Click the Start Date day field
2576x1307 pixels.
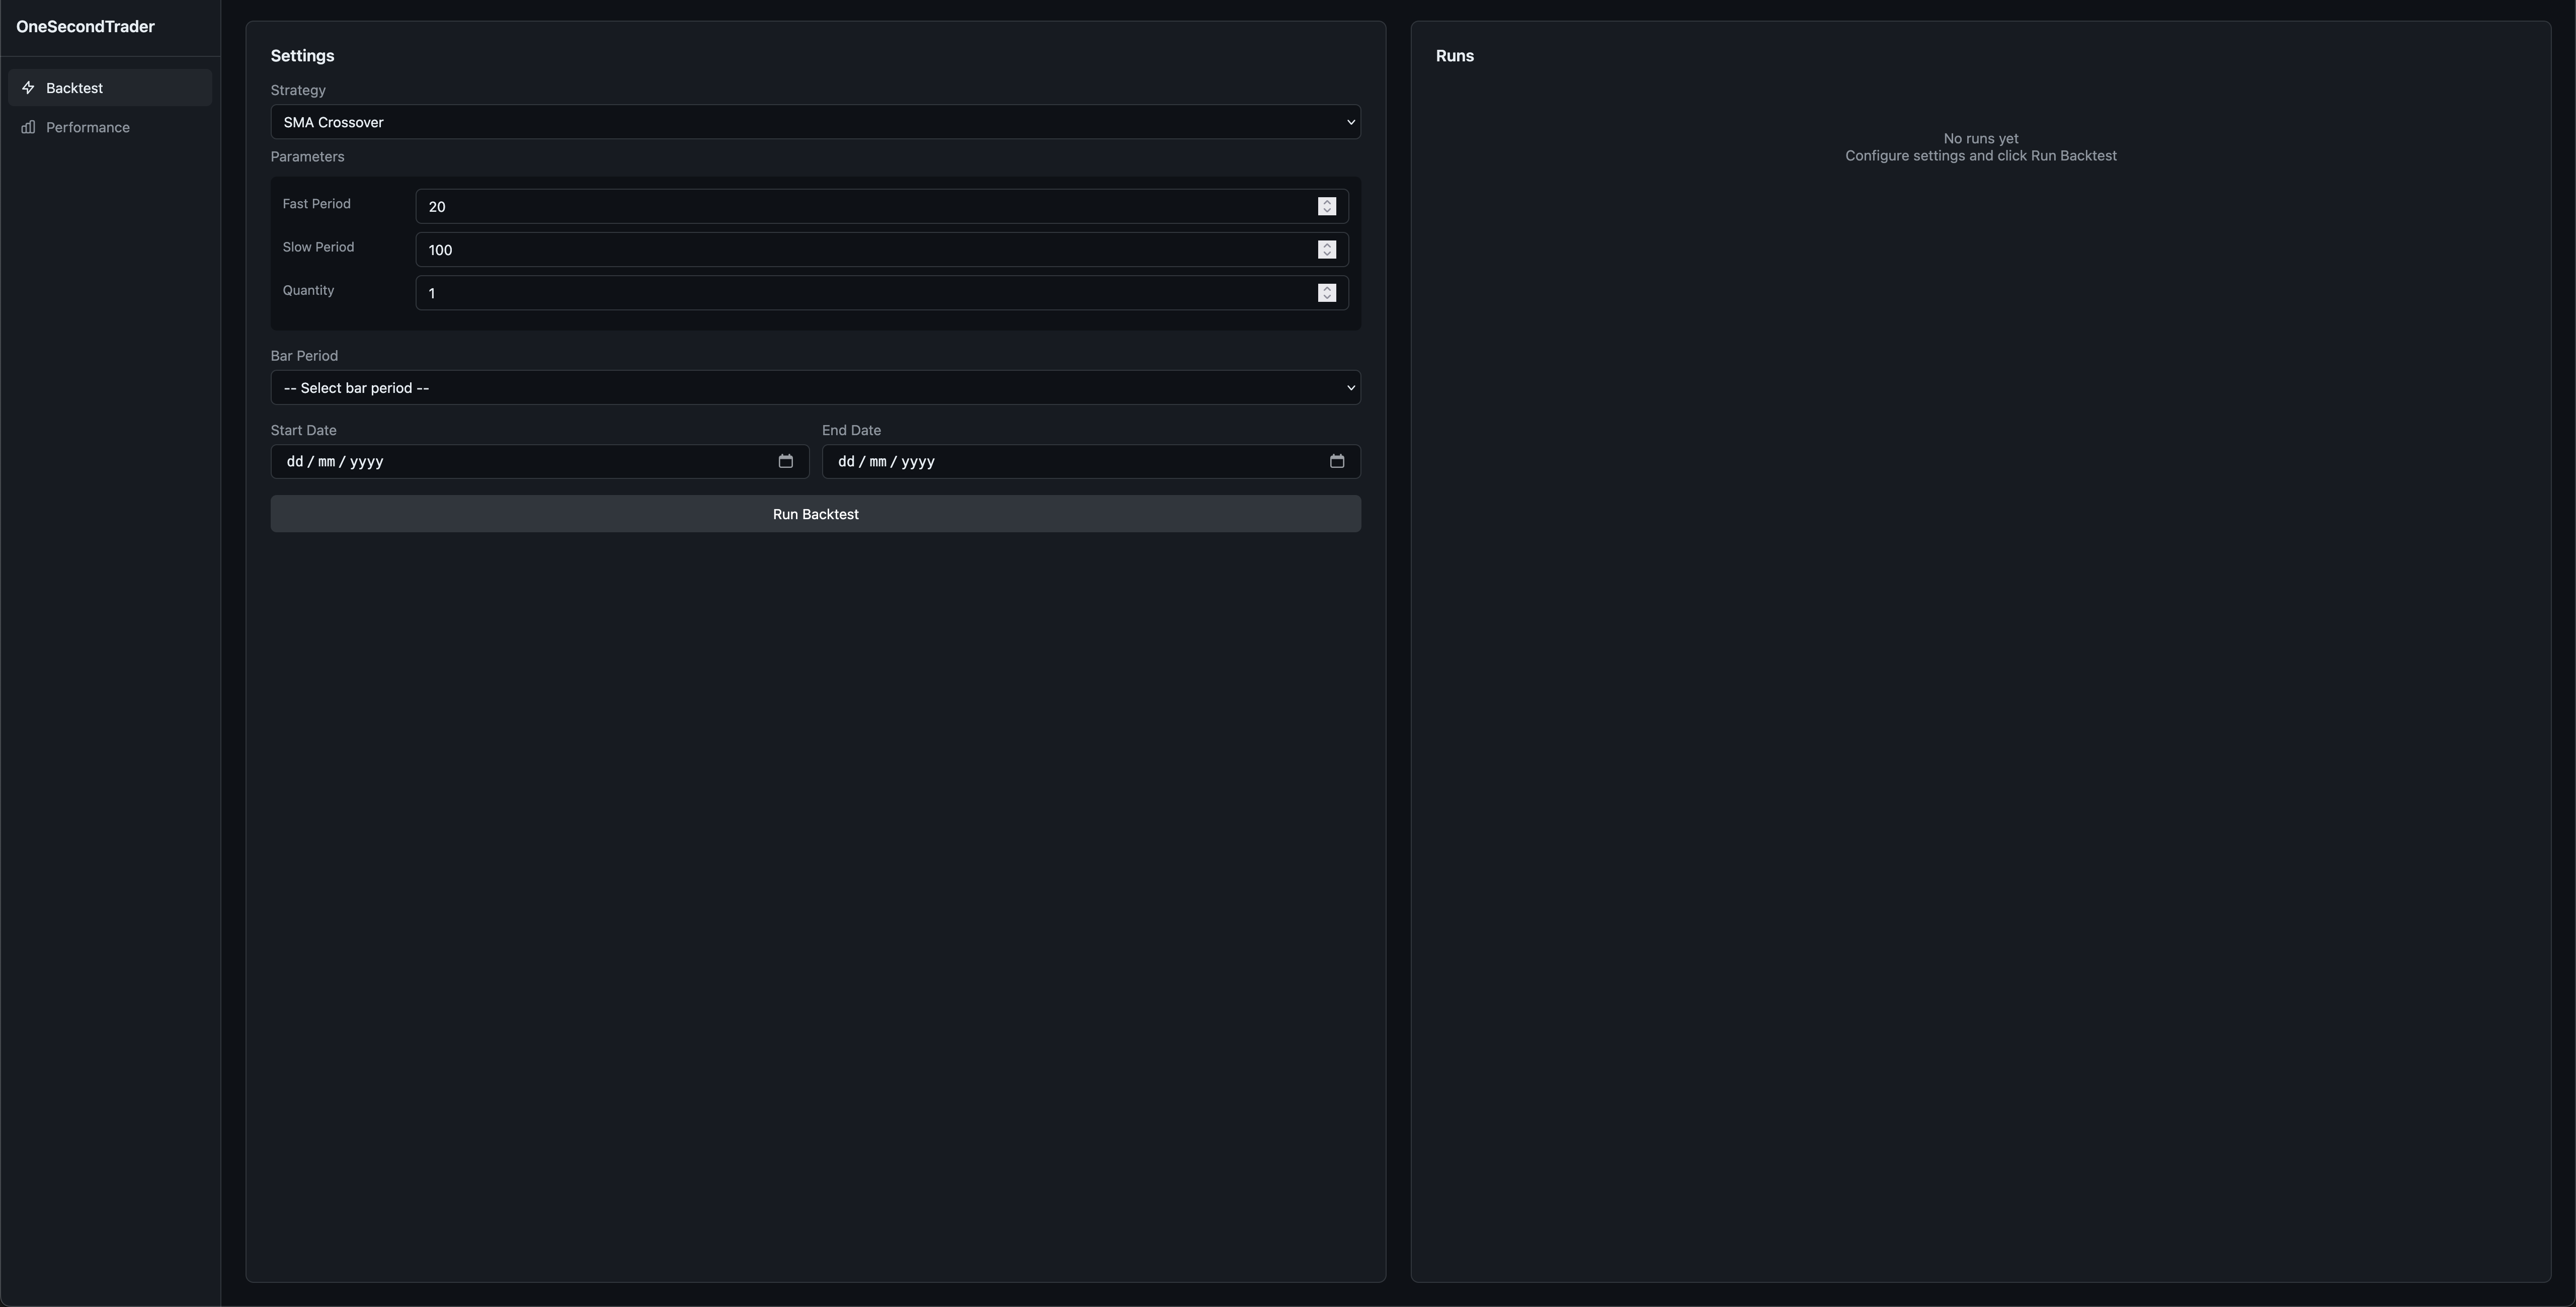point(294,461)
